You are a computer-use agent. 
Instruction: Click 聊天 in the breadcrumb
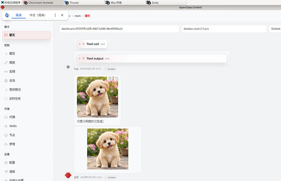(88, 16)
